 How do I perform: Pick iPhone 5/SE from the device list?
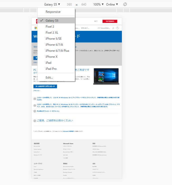(56, 39)
